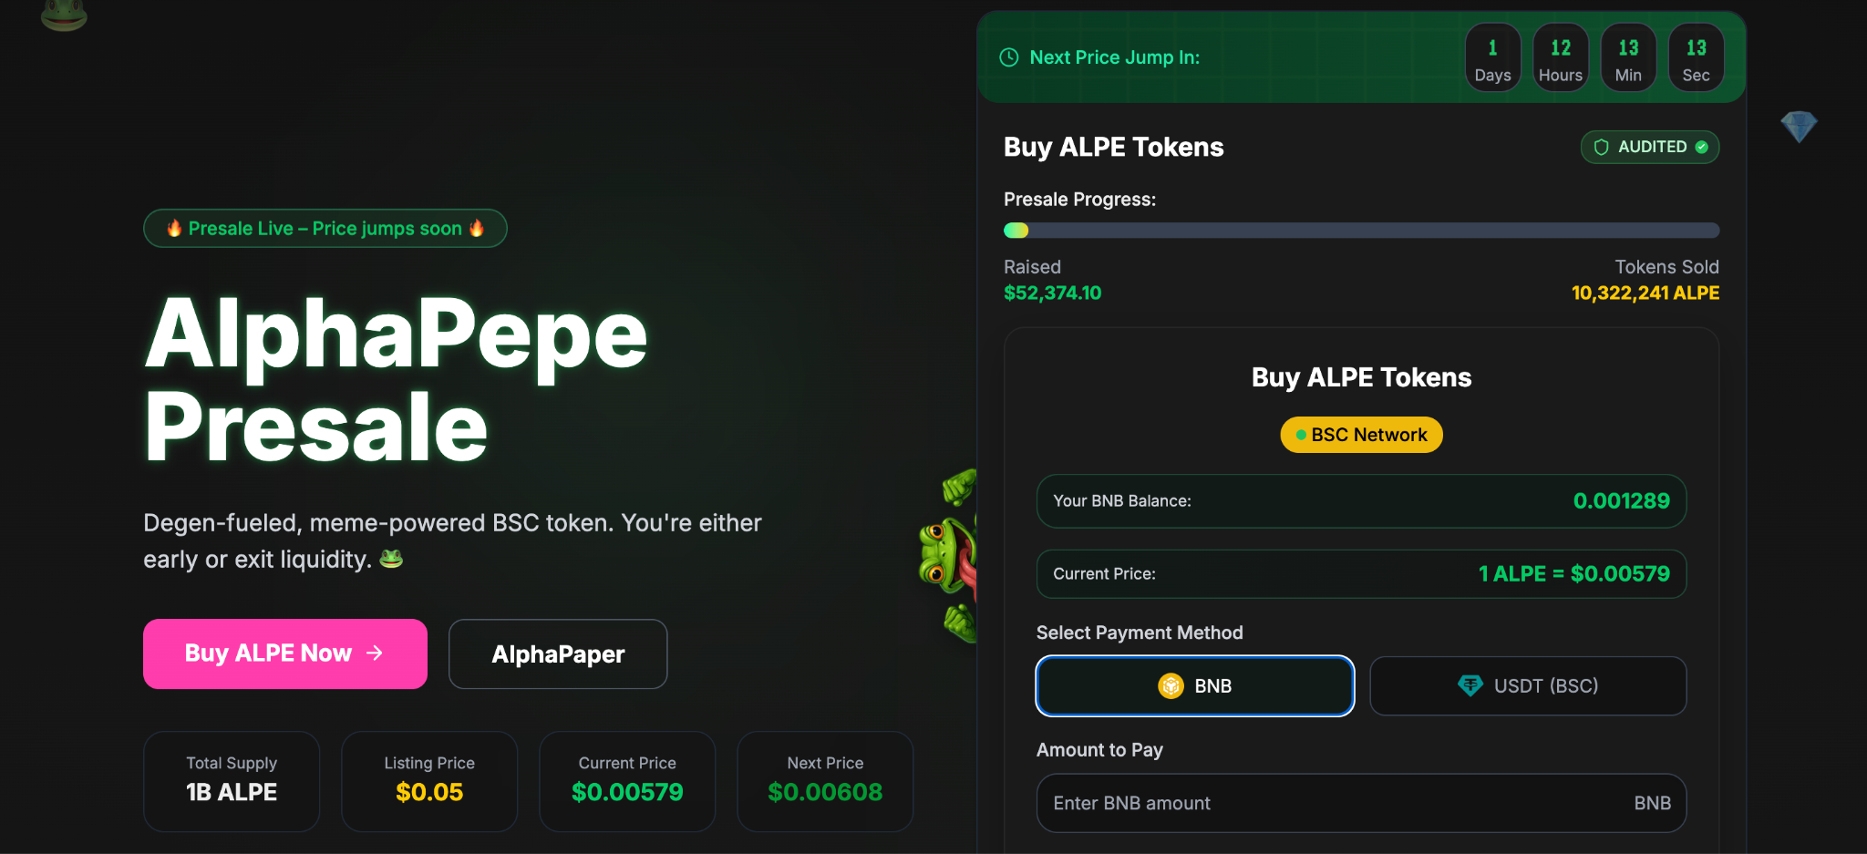This screenshot has height=854, width=1867.
Task: Click the Listing Price stat card
Action: pyautogui.click(x=429, y=780)
